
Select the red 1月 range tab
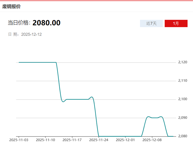(x=176, y=23)
